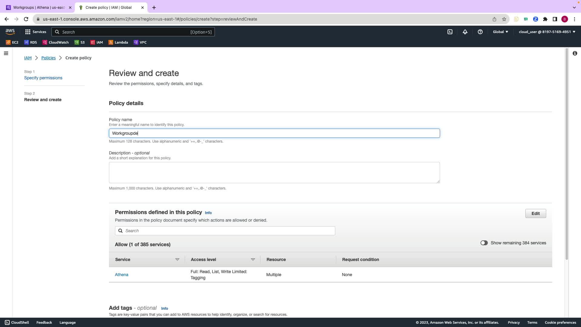Screen dimensions: 581x327
Task: Sort by the Service column arrow
Action: (177, 259)
